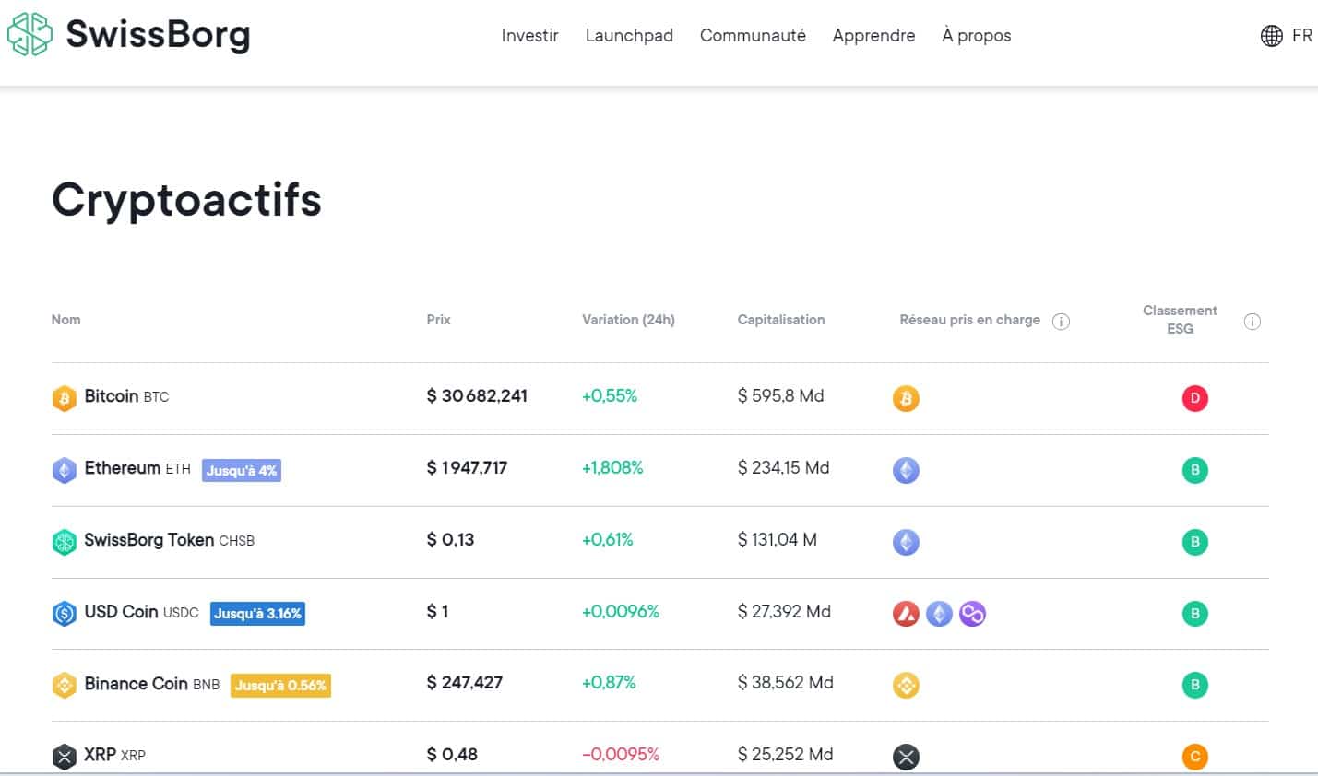Select the FR language option

coord(1301,35)
